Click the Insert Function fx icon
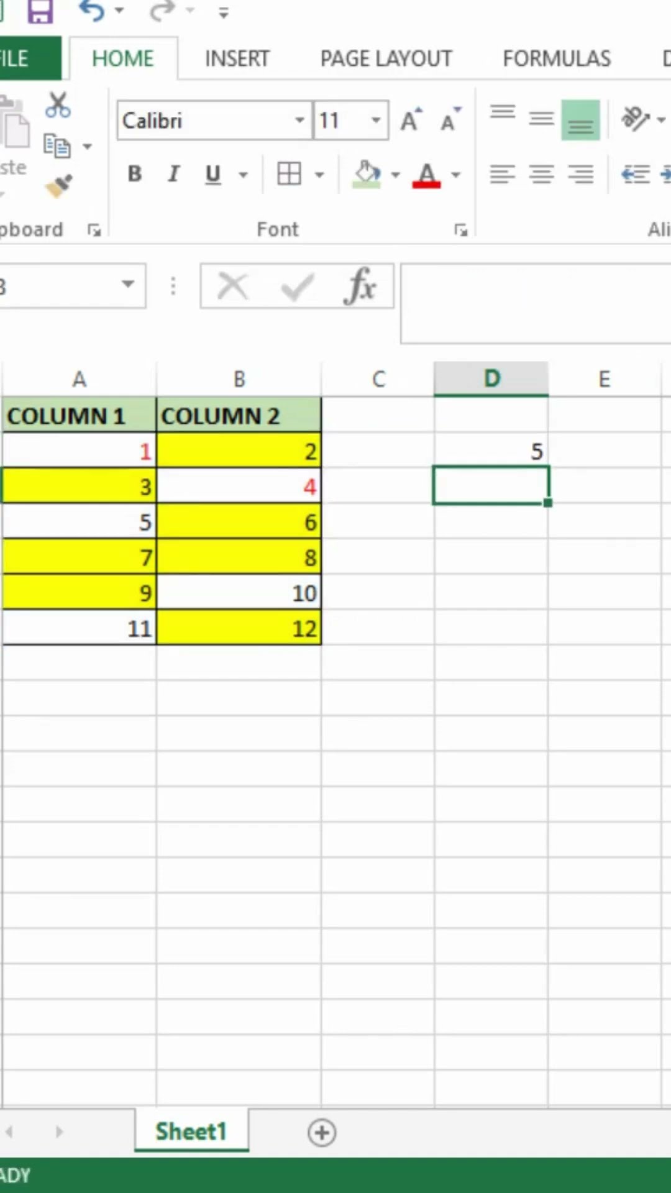Screen dimensions: 671x1193 coord(360,286)
